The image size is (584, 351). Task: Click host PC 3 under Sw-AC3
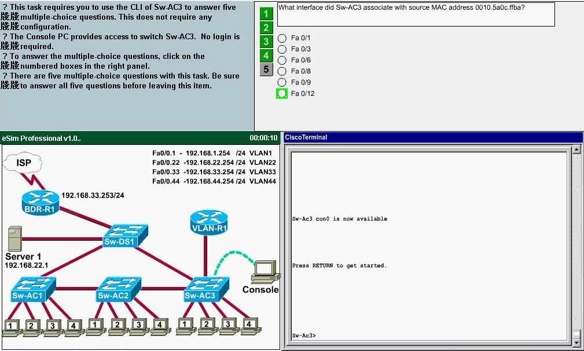229,326
